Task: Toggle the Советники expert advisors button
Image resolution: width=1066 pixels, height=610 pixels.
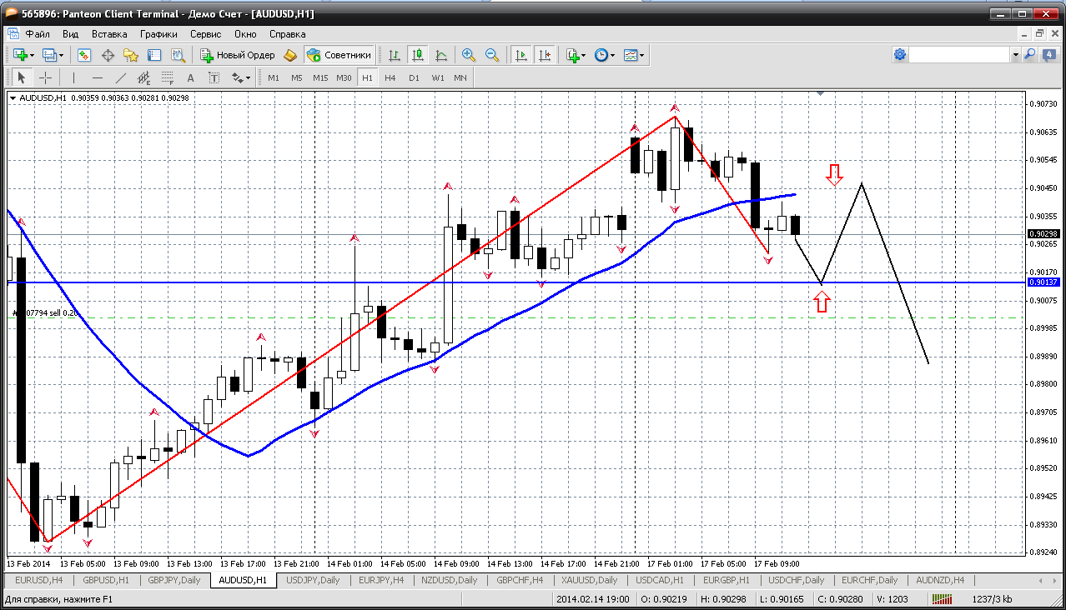Action: [339, 55]
